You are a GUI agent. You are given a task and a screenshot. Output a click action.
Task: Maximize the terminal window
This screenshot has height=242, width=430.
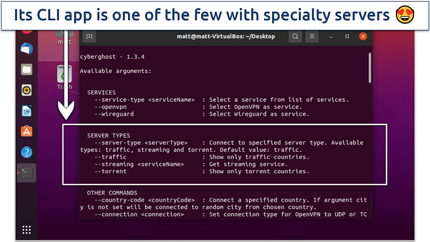coord(347,37)
